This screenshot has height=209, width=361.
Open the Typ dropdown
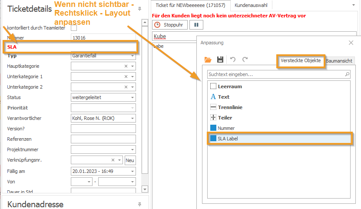click(x=132, y=56)
